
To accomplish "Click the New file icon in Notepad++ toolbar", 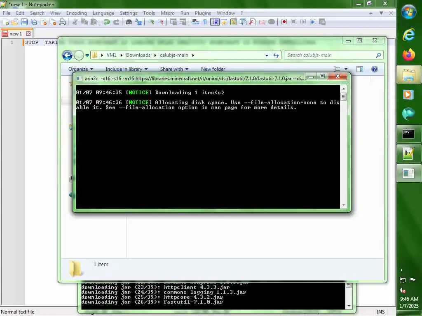I will (x=5, y=22).
